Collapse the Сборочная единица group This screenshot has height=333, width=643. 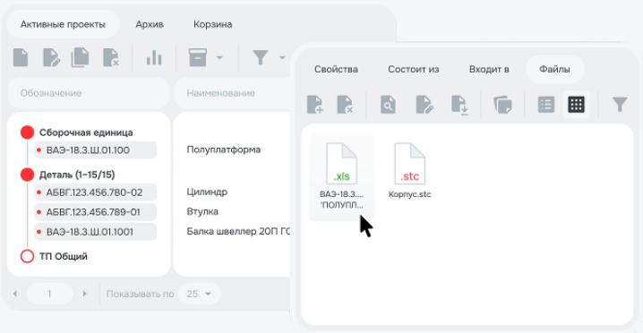point(27,132)
